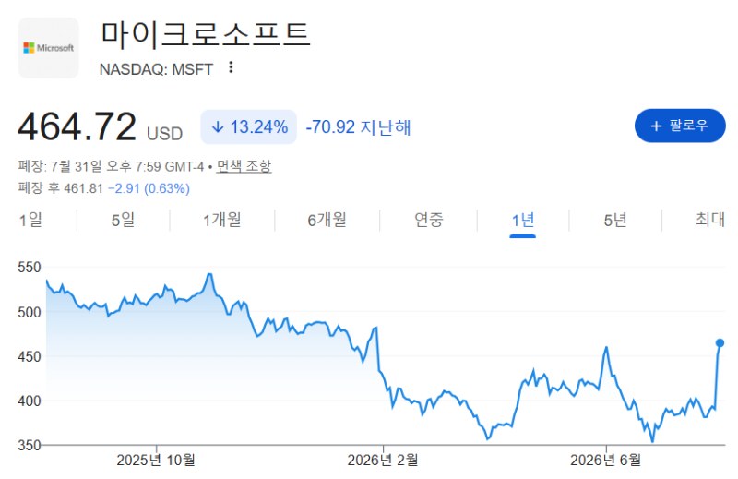Select the 5일 time range tab

[x=123, y=220]
